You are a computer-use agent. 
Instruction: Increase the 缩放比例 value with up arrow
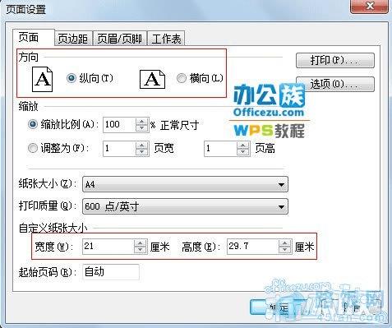pyautogui.click(x=142, y=122)
